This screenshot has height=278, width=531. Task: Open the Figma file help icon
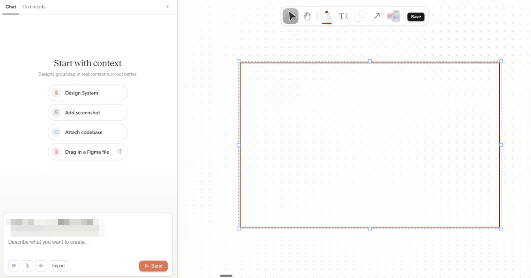point(120,152)
